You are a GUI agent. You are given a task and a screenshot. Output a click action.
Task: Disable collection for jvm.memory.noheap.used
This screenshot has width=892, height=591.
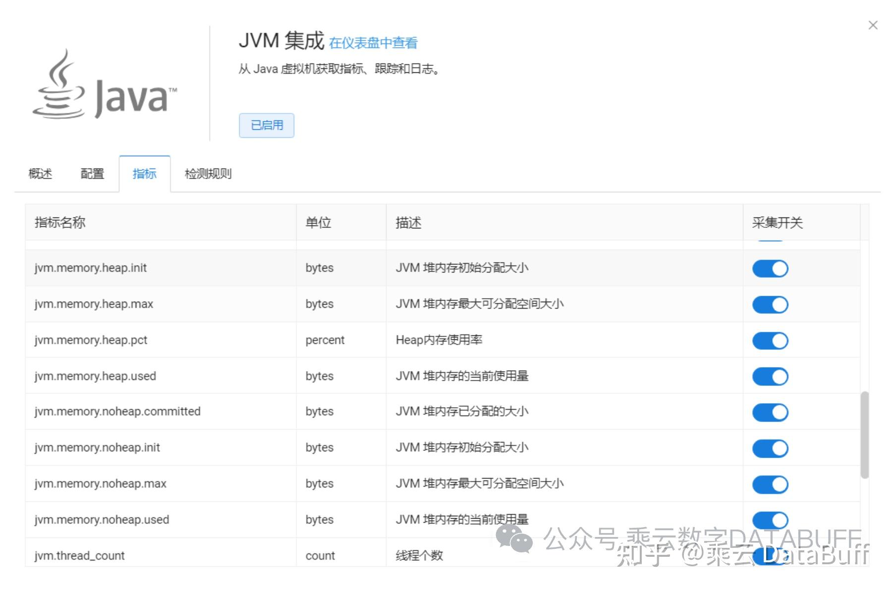pos(769,520)
